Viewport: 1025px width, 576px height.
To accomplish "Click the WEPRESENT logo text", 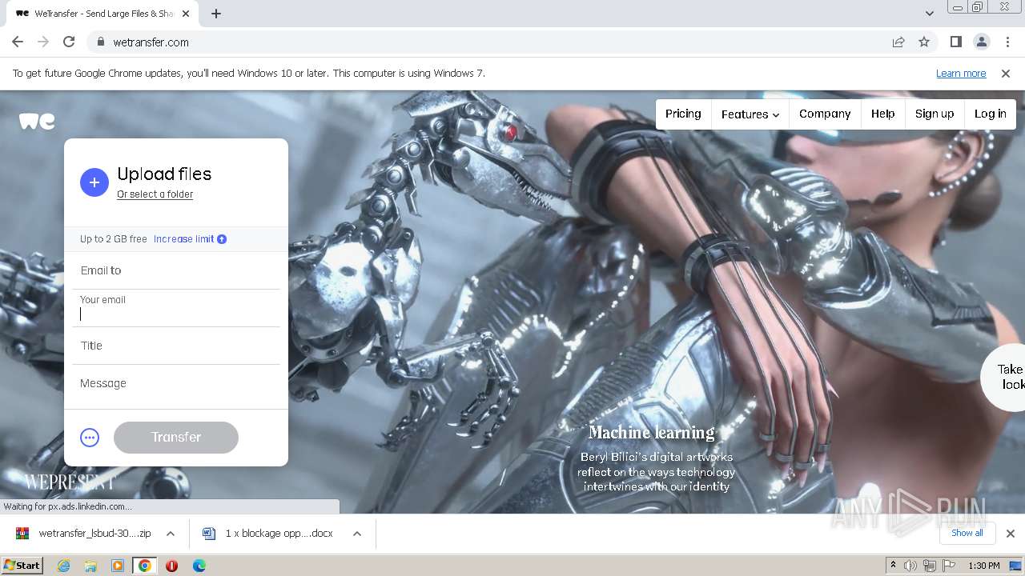I will click(70, 482).
